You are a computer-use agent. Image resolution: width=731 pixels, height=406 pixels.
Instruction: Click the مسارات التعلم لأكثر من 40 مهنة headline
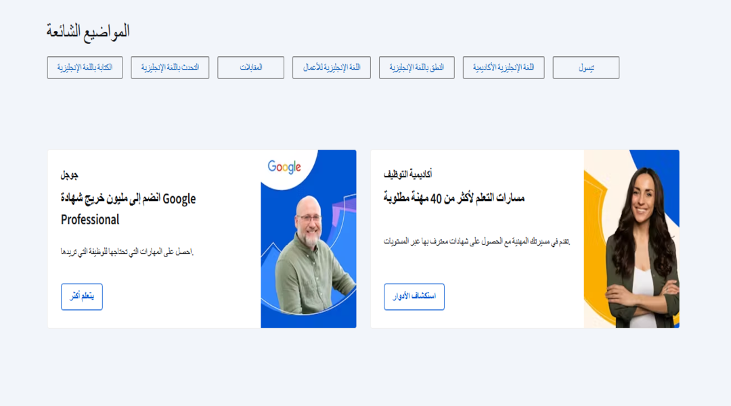tap(454, 198)
